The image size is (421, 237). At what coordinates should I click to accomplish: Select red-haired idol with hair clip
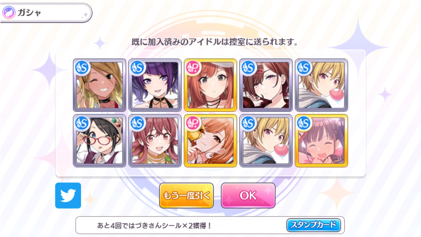(x=266, y=85)
